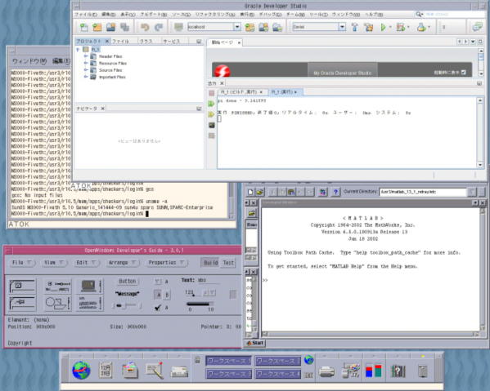
Task: Open the first menu in Oracle Developer Studio menubar
Action: tap(86, 15)
